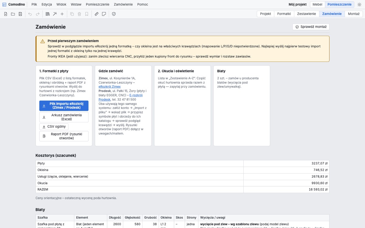Open the Pomoc menu
The width and height of the screenshot is (365, 228).
tap(143, 5)
